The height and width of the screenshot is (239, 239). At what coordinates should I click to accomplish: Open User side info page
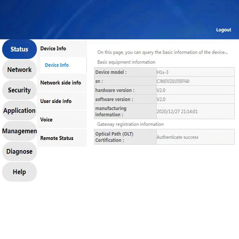[56, 101]
